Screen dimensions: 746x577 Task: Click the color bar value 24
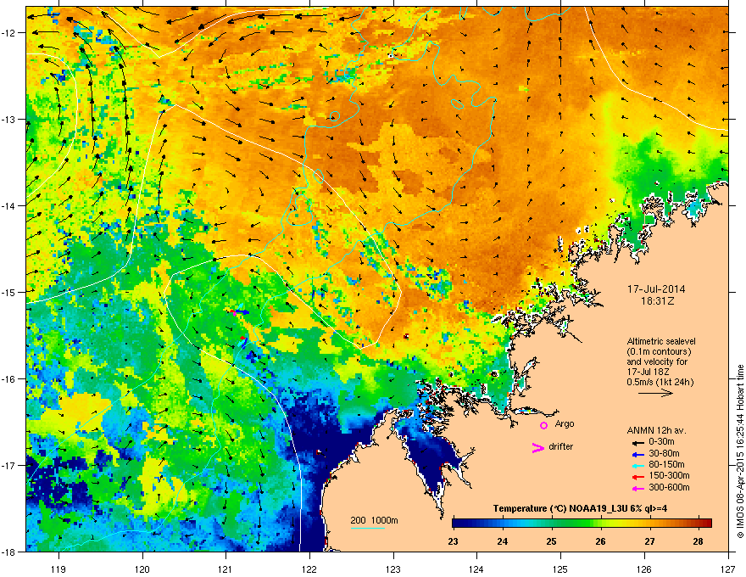click(502, 541)
